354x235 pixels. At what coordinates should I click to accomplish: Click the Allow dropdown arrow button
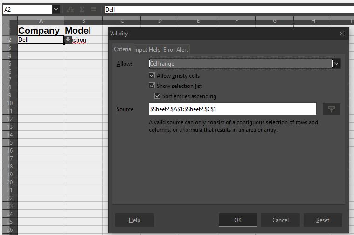click(x=336, y=64)
